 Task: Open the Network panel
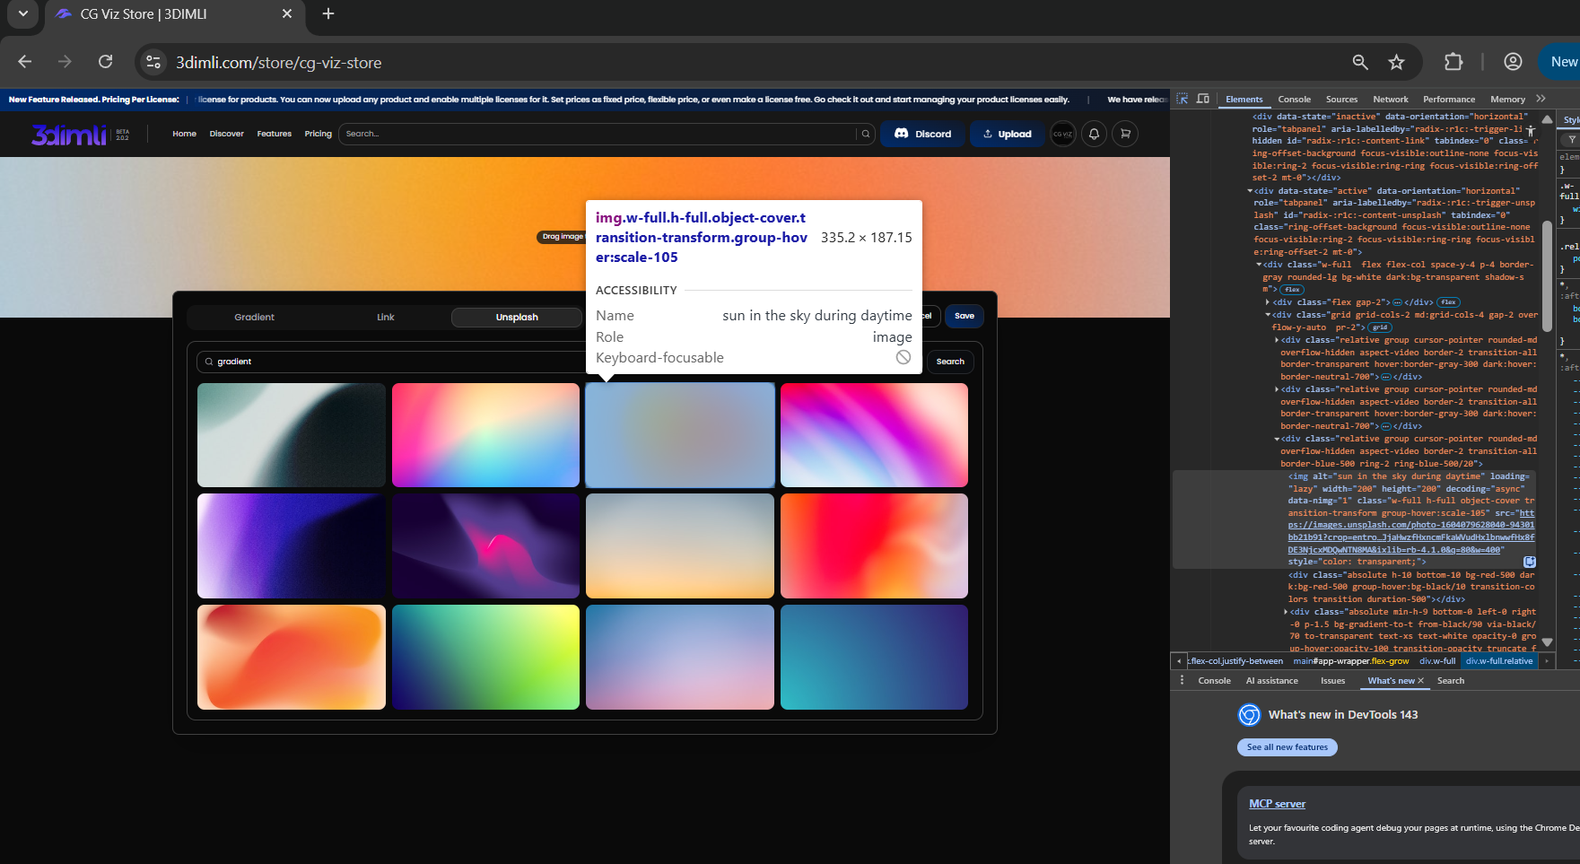1390,100
